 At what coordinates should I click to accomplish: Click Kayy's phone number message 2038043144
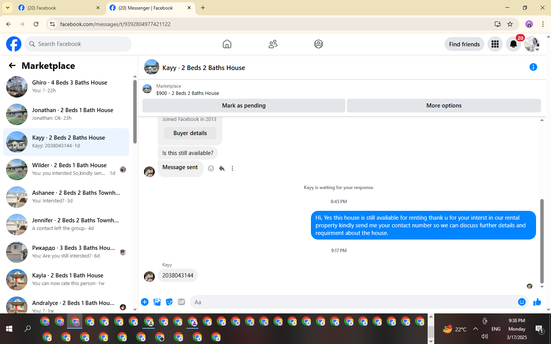(x=178, y=276)
